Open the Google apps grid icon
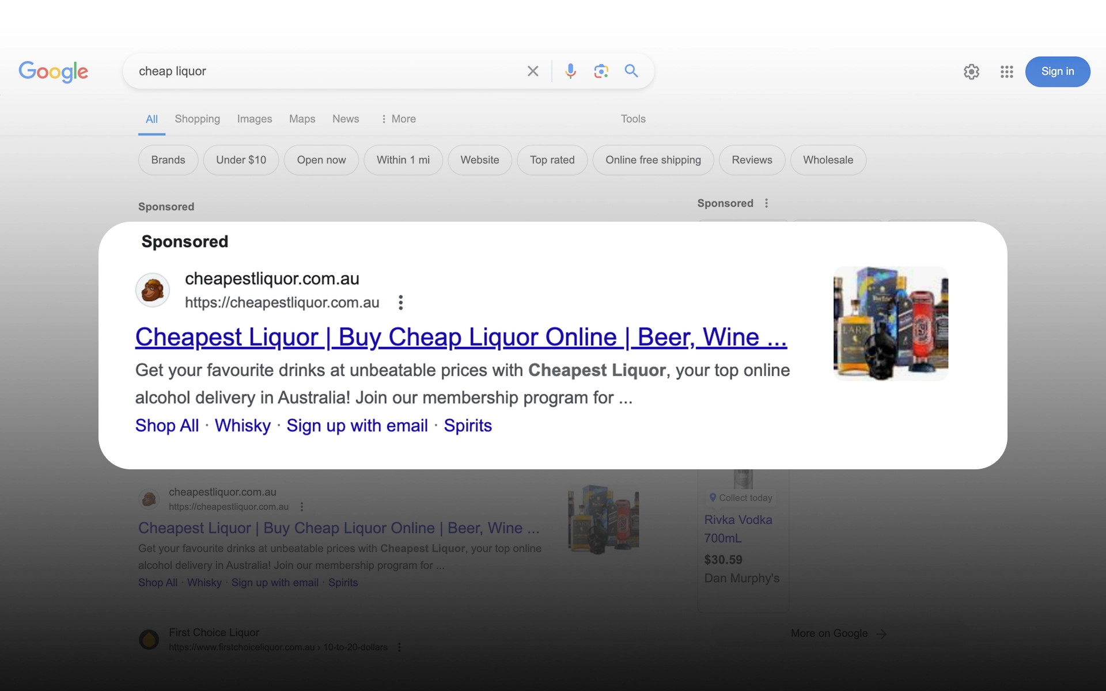 1007,72
